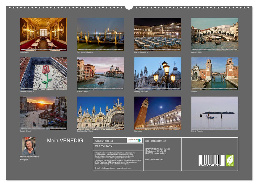
Task: Open the martinrauchenwald.com link
Action: pyautogui.click(x=154, y=159)
